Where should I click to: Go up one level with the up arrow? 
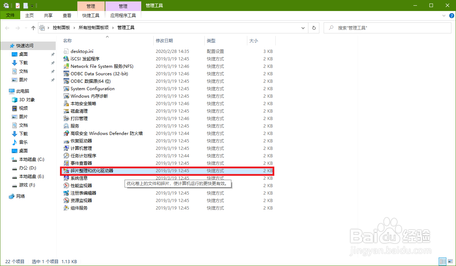coord(33,28)
